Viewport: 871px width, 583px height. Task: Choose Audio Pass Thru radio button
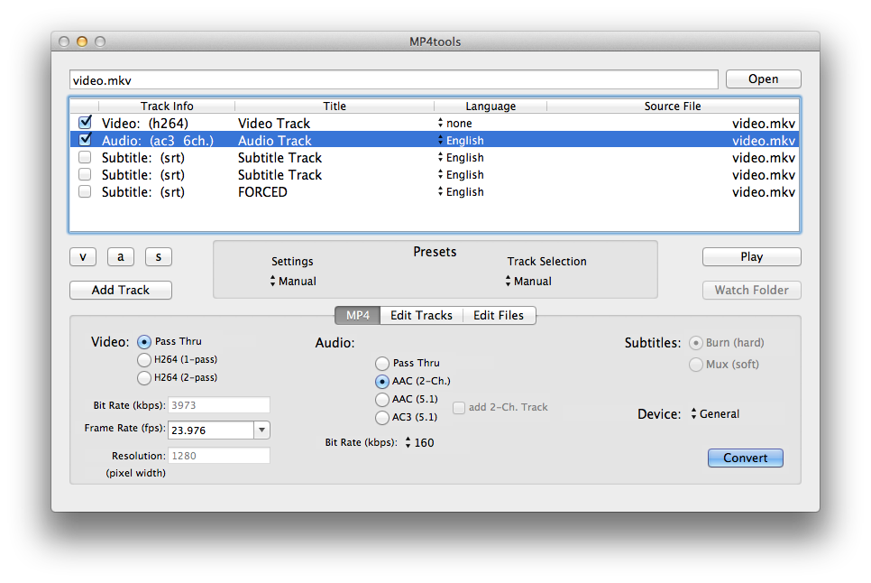coord(382,364)
